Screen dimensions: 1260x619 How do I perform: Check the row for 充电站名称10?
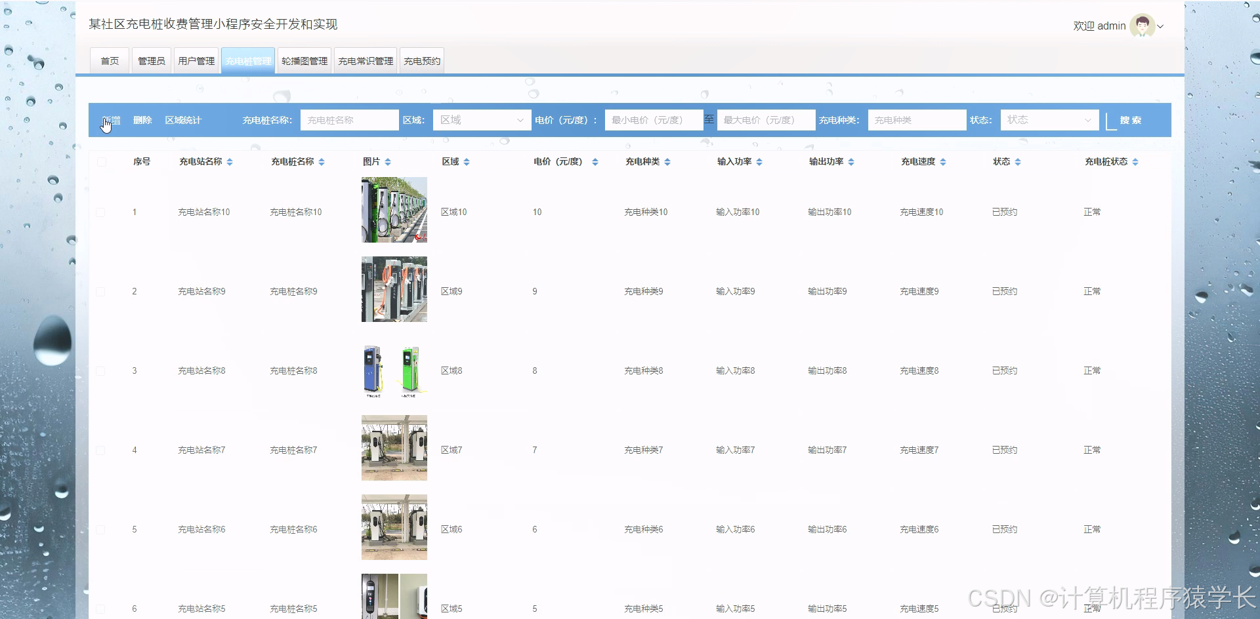tap(100, 212)
